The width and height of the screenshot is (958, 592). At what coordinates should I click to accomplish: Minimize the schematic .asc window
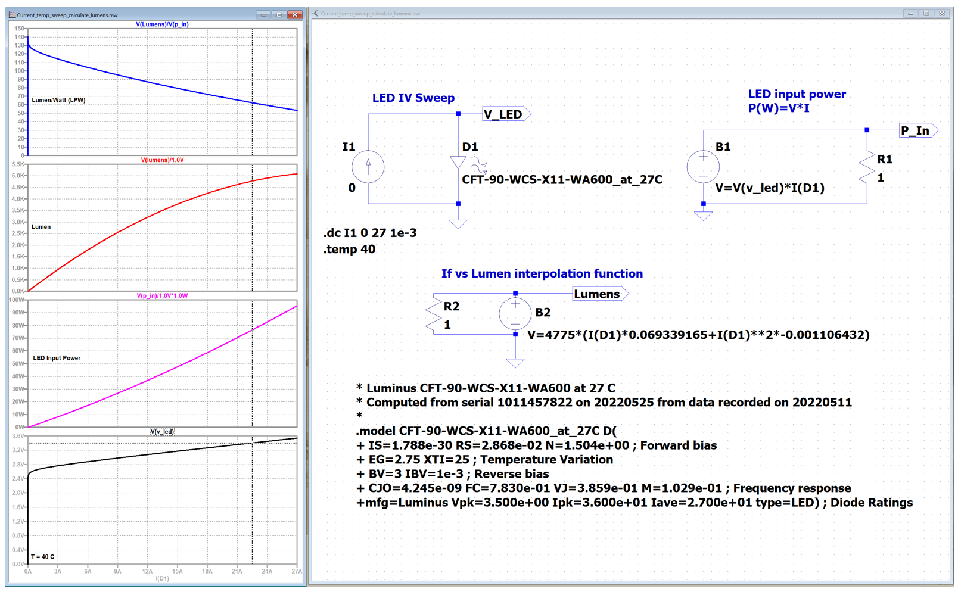pyautogui.click(x=910, y=14)
